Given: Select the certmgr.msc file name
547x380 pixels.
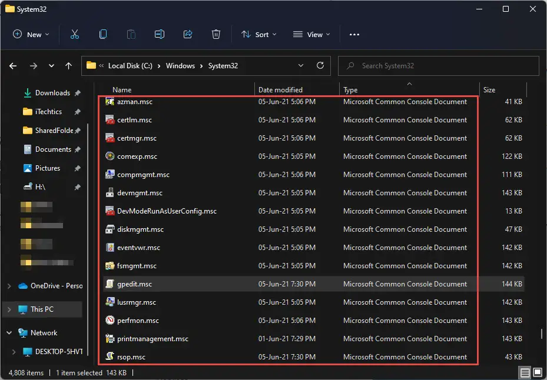Looking at the screenshot, I should (137, 138).
